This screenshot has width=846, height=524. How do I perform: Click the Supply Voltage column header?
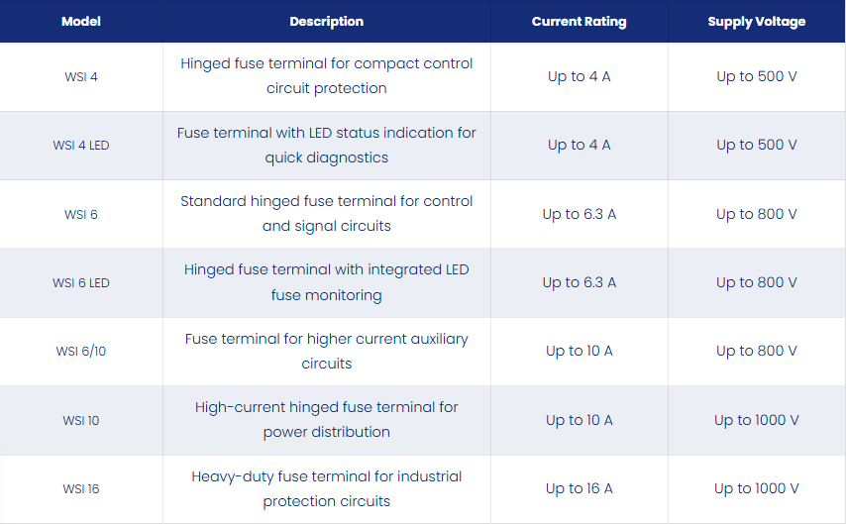tap(757, 22)
